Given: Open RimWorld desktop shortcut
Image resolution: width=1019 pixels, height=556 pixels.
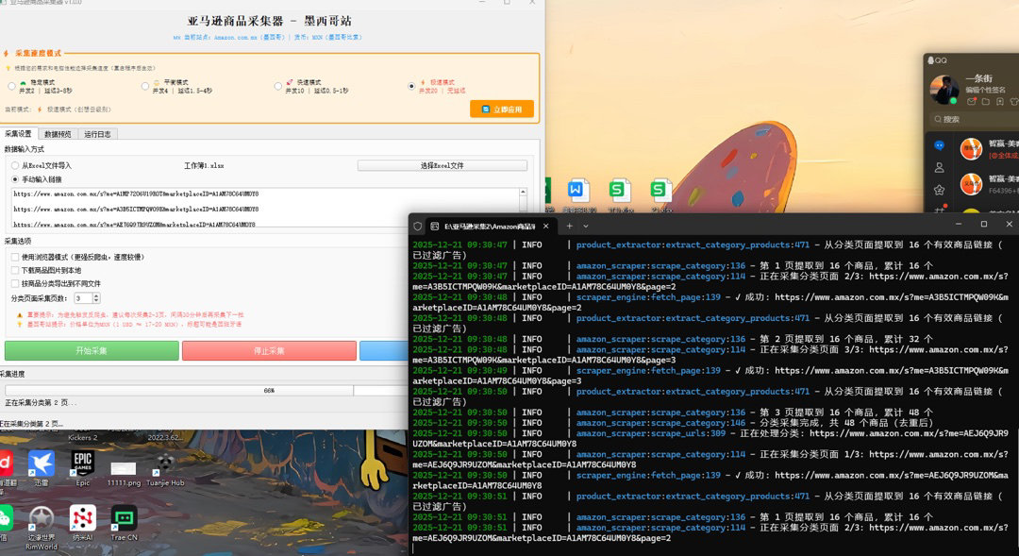Looking at the screenshot, I should click(41, 526).
